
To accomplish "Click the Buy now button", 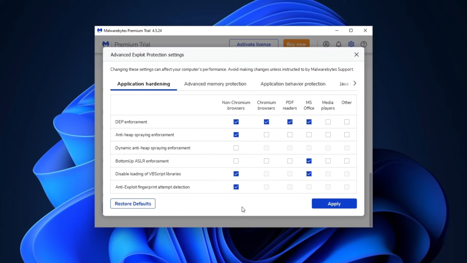I will [x=296, y=44].
